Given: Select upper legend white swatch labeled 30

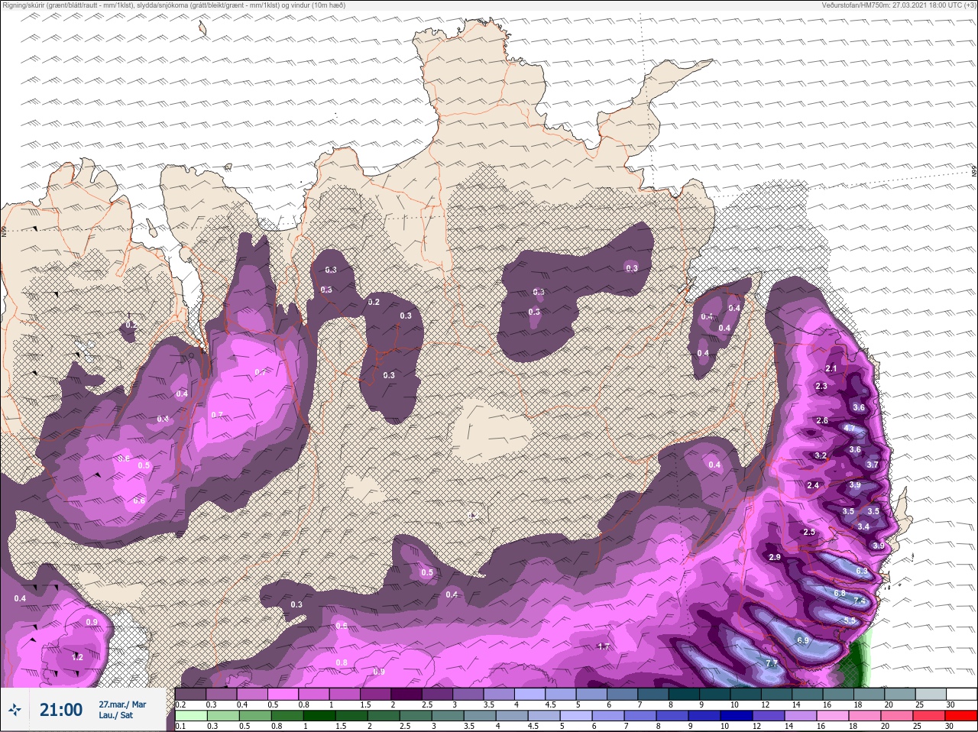Looking at the screenshot, I should pos(961,693).
